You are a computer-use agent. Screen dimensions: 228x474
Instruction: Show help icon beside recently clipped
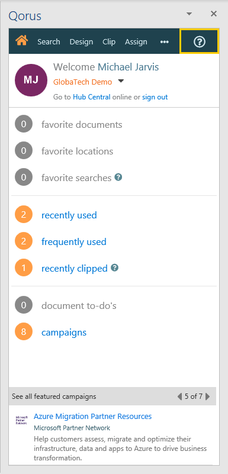[115, 267]
